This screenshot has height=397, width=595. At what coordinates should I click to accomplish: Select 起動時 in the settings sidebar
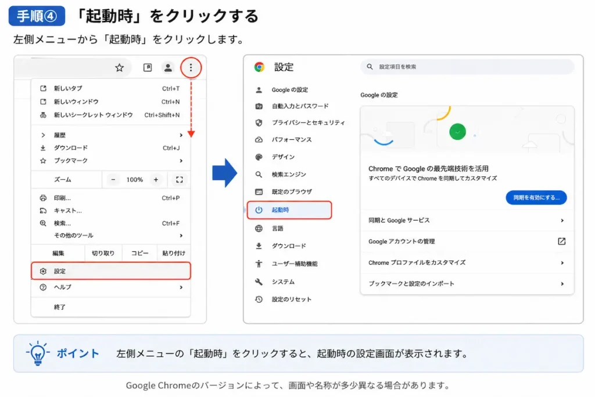click(289, 210)
